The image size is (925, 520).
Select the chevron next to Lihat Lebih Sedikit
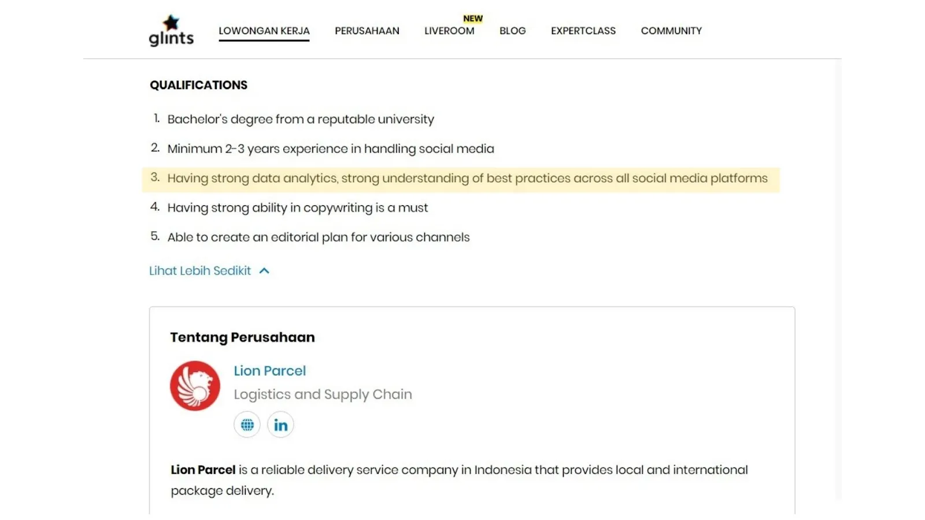point(264,270)
